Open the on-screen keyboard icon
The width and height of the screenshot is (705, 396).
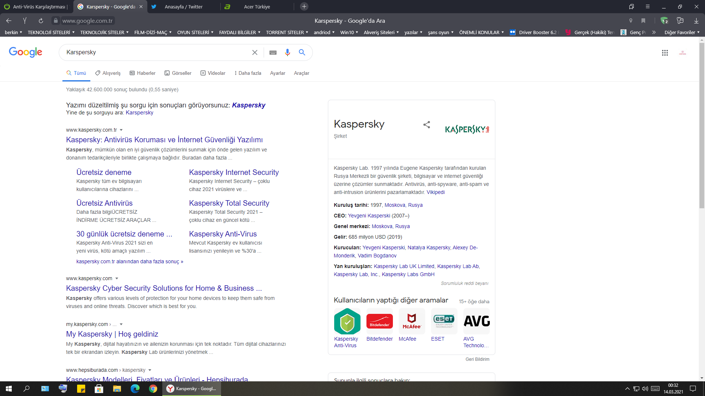273,52
